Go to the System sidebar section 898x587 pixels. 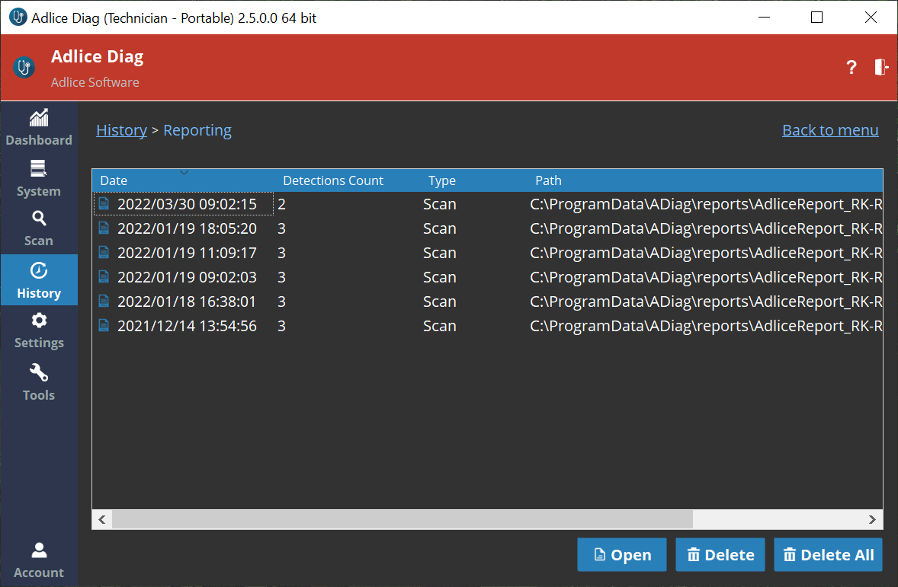39,179
